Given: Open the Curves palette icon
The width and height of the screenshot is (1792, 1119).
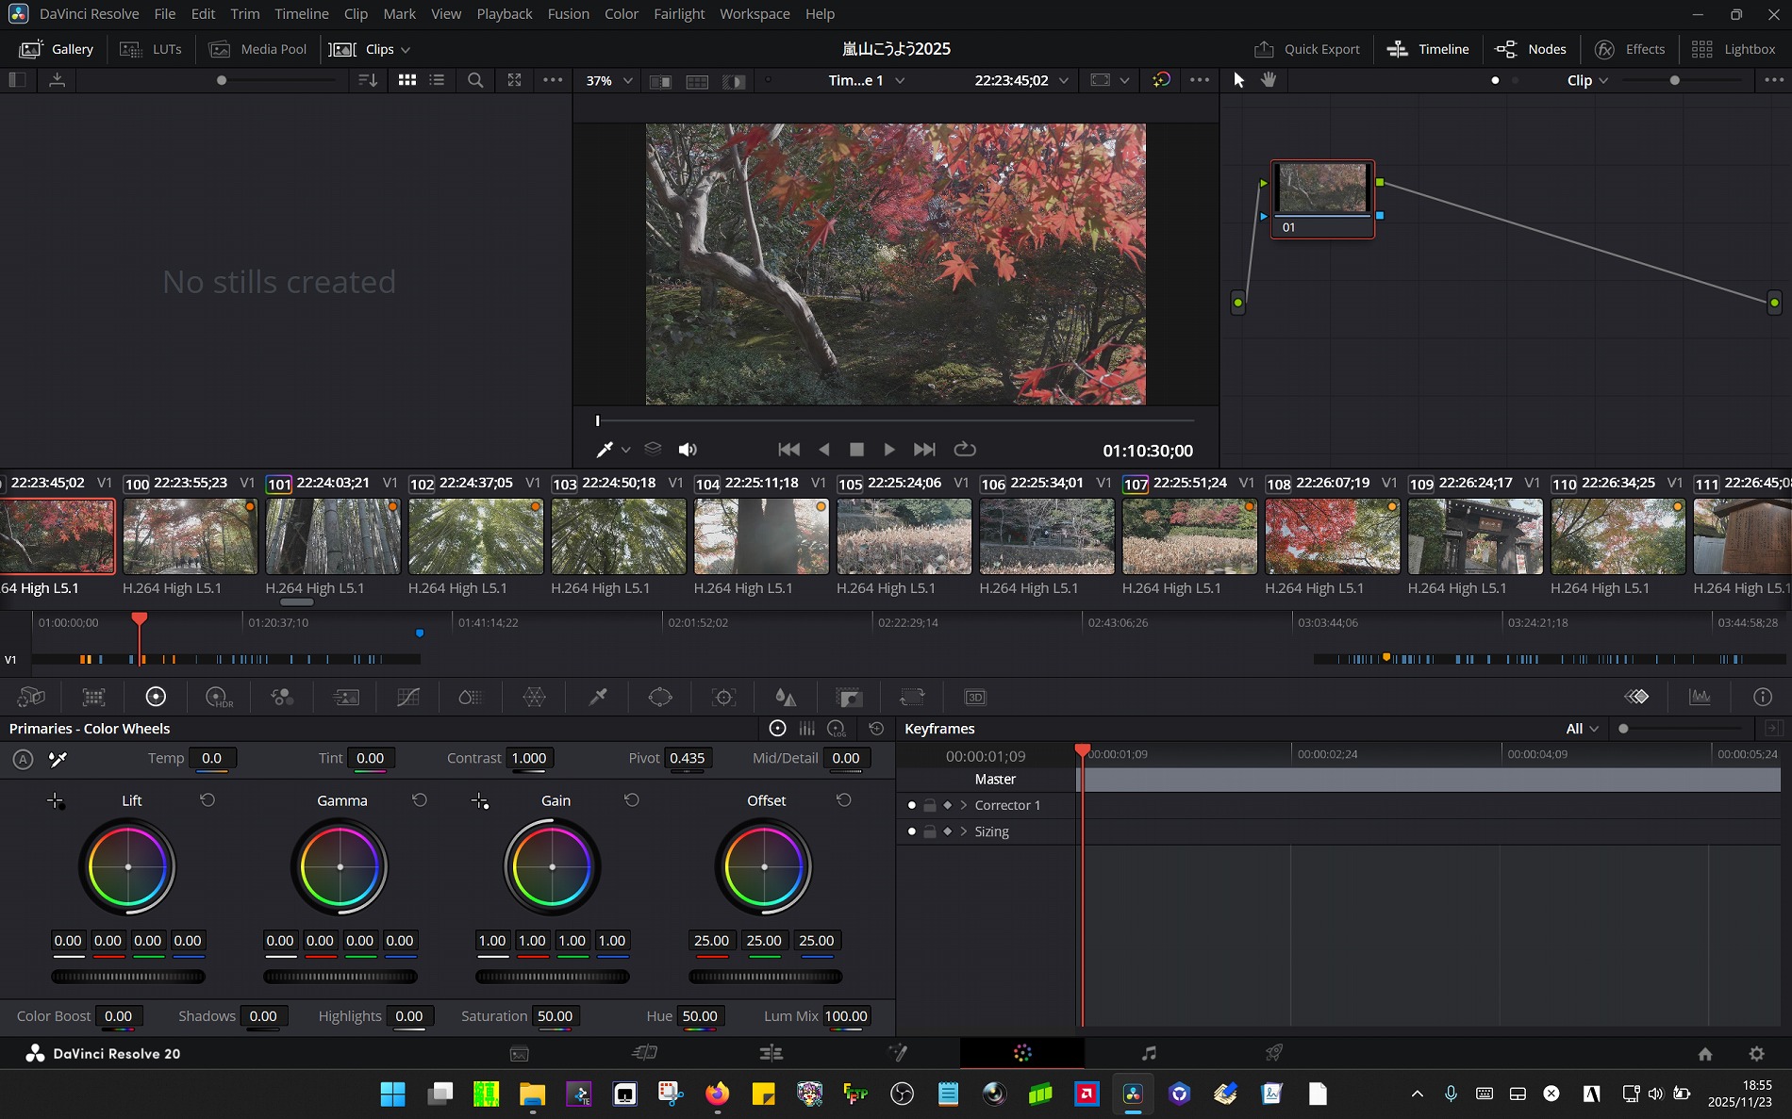Looking at the screenshot, I should [x=407, y=698].
